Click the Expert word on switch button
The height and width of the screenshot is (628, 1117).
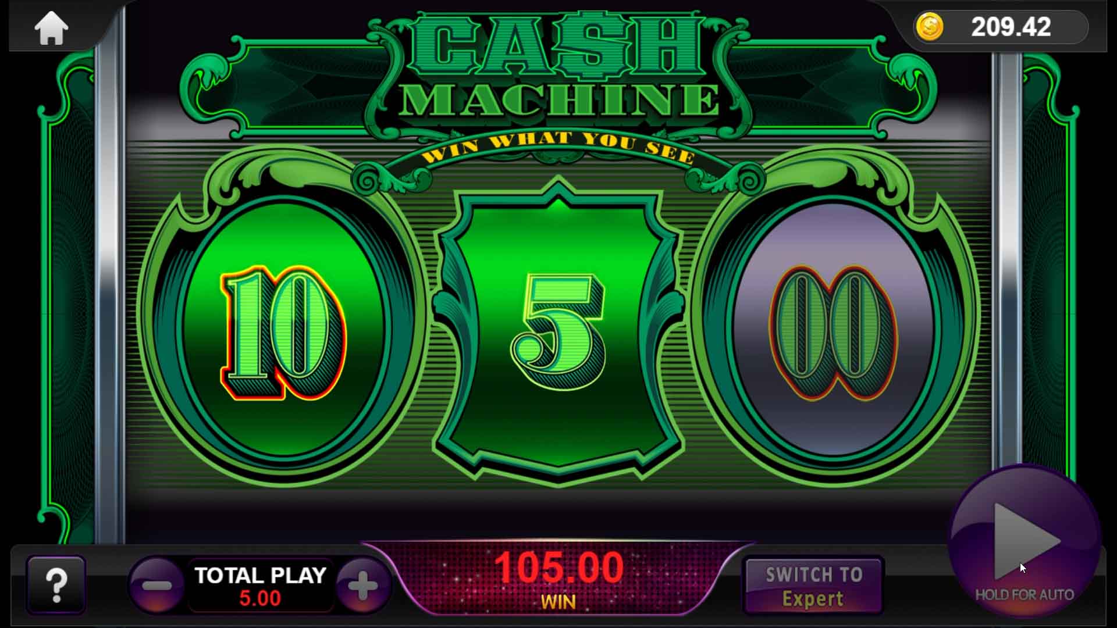813,598
